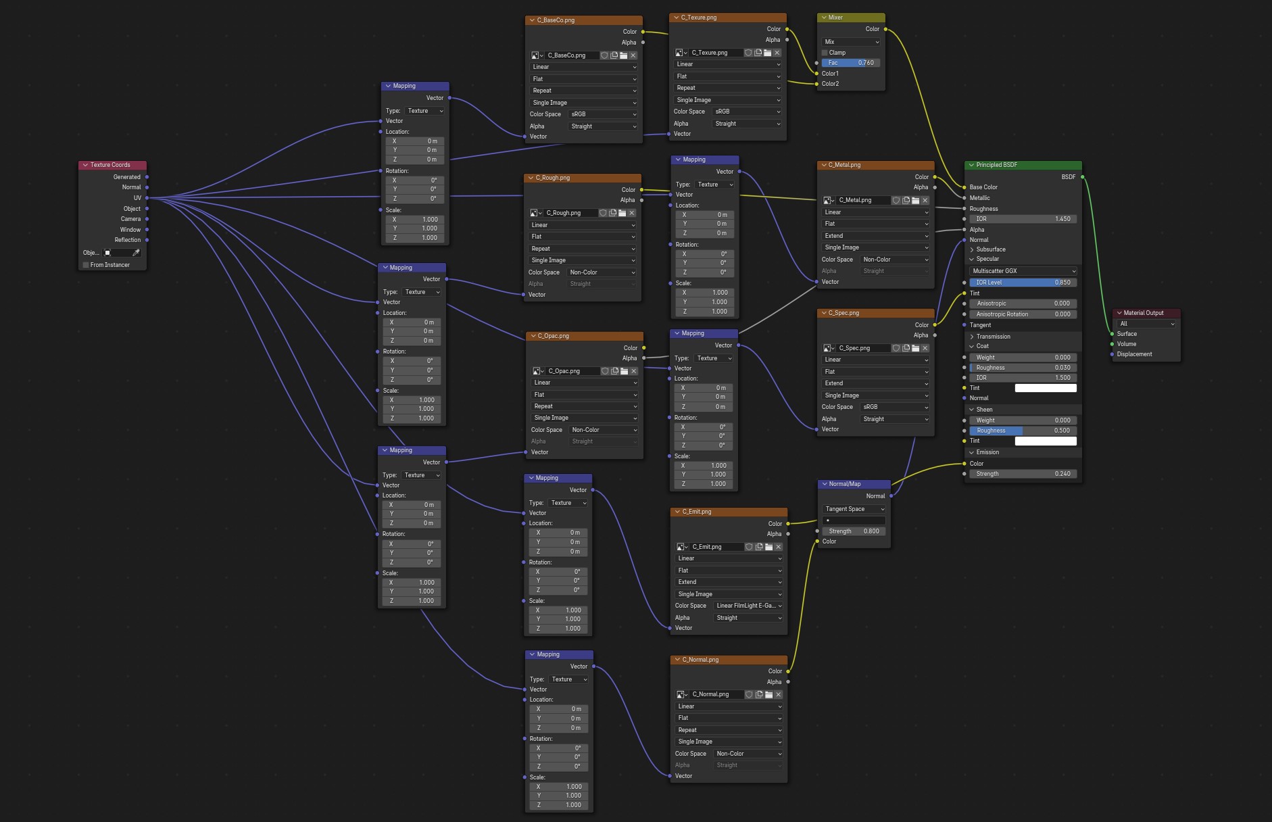
Task: Unlink image with X in C_Metal.png node
Action: click(925, 201)
